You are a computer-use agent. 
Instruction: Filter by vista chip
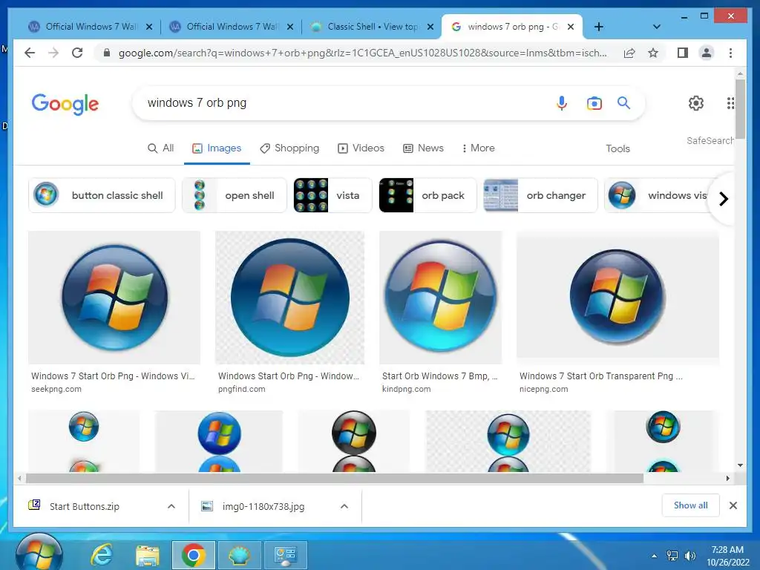[332, 195]
